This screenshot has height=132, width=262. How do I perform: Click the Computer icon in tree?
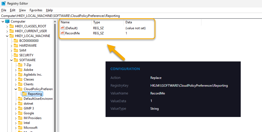[x=7, y=21]
